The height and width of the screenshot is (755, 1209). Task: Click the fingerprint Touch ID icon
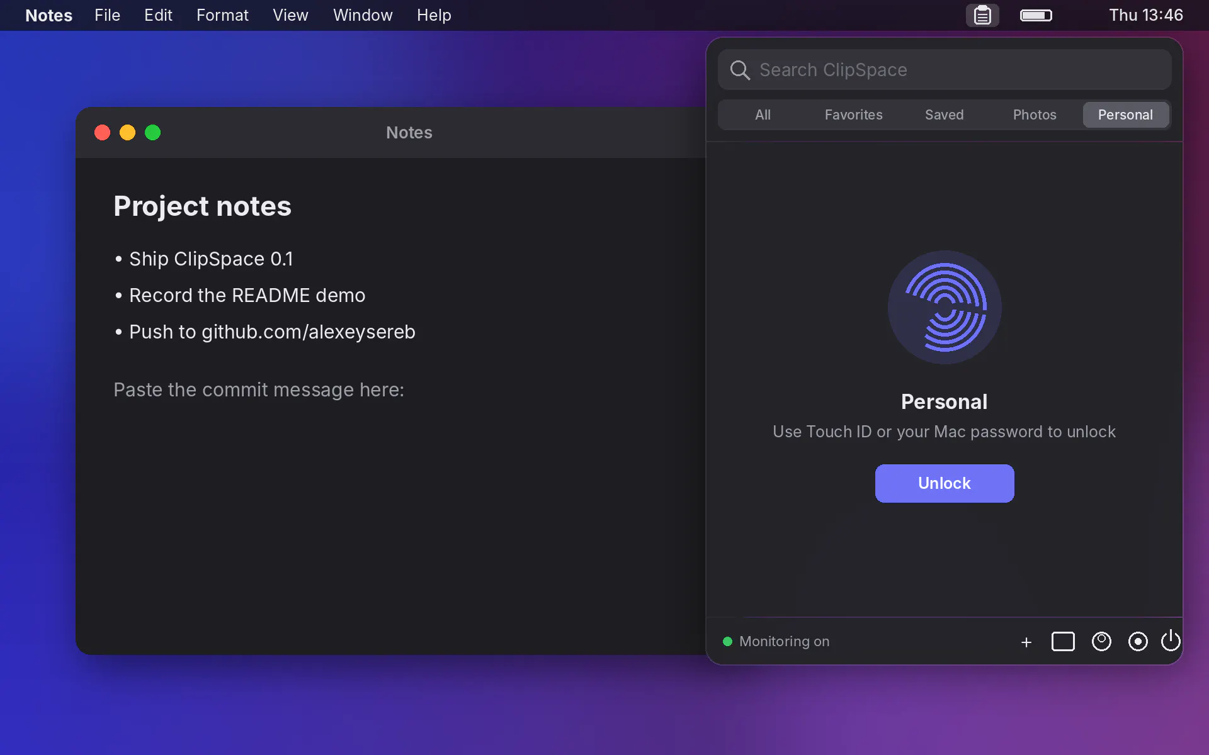[945, 307]
